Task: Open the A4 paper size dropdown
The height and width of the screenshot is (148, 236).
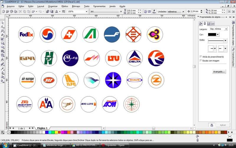Action: [121, 12]
